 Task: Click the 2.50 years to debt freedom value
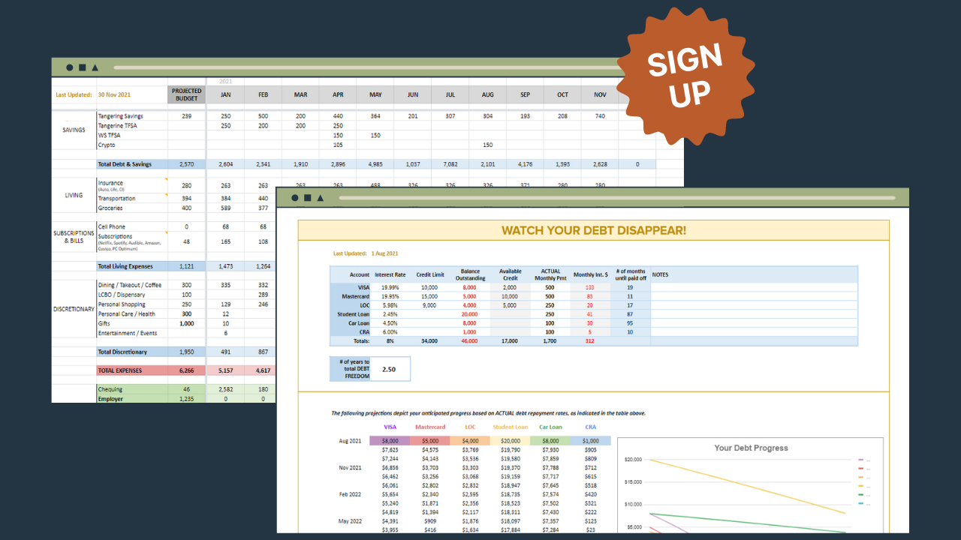coord(389,369)
